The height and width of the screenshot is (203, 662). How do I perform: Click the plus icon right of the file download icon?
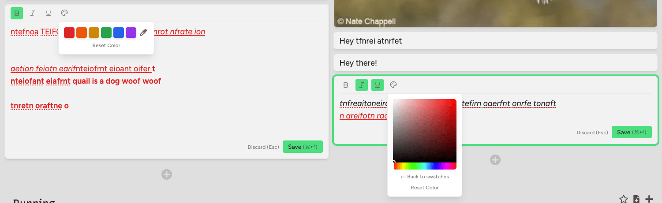point(649,199)
